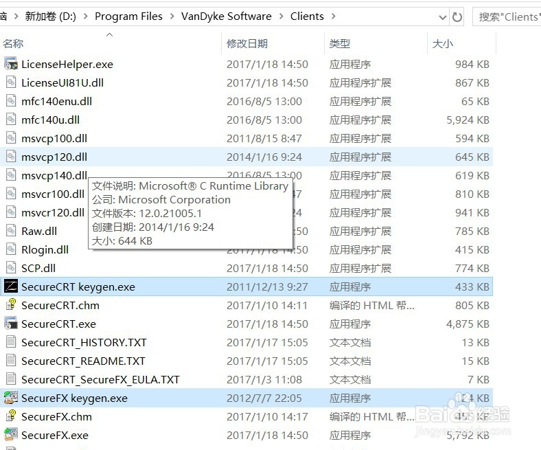The width and height of the screenshot is (541, 450).
Task: Select file name SecureFX.chm
Action: pos(56,416)
